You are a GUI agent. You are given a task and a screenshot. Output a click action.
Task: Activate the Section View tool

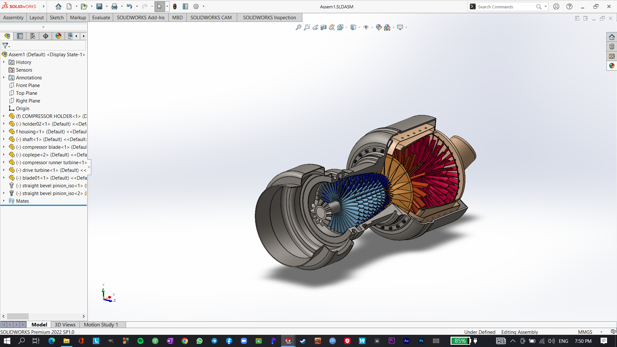pyautogui.click(x=324, y=27)
